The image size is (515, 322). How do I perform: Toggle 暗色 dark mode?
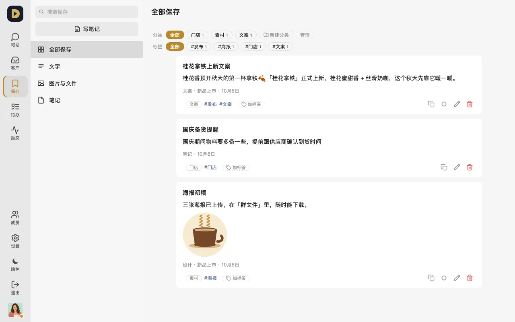[x=15, y=264]
